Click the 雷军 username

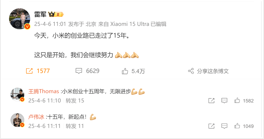point(40,14)
